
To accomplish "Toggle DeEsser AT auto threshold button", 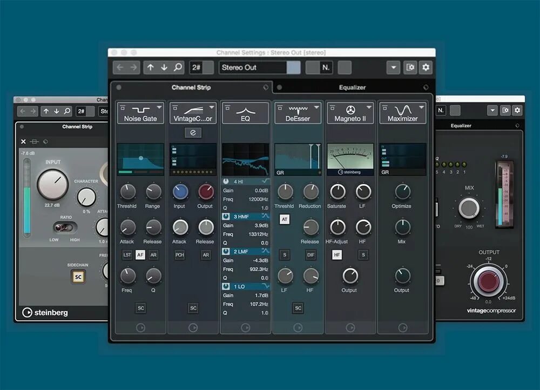I will (285, 219).
